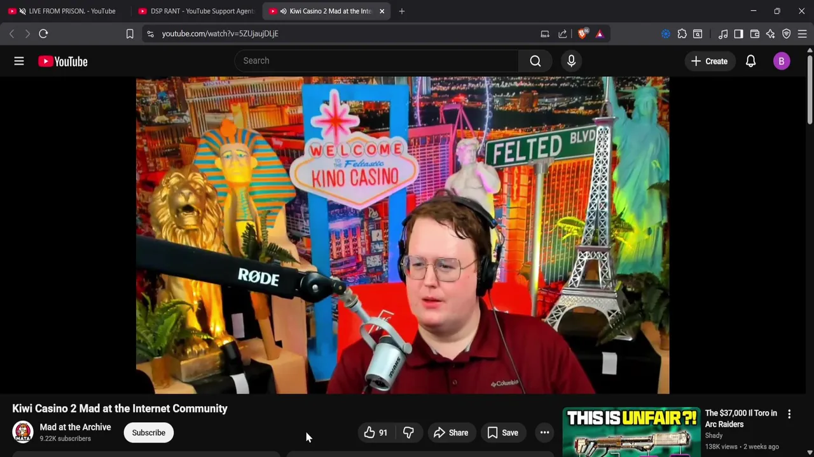This screenshot has width=814, height=457.
Task: Open the Brave Leo AI sparkle icon
Action: click(x=770, y=34)
